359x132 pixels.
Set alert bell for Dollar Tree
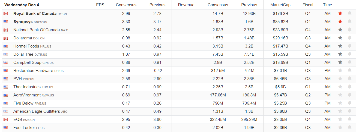(349, 54)
